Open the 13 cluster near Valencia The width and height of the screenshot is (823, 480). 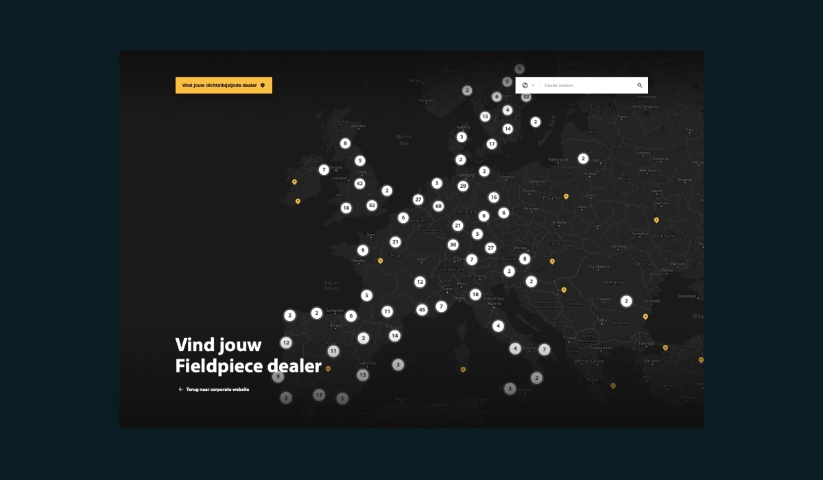point(363,375)
